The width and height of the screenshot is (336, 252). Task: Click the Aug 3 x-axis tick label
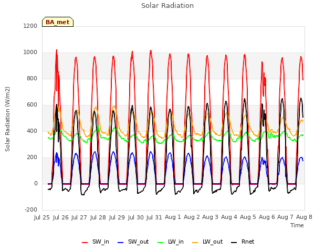click(x=210, y=217)
